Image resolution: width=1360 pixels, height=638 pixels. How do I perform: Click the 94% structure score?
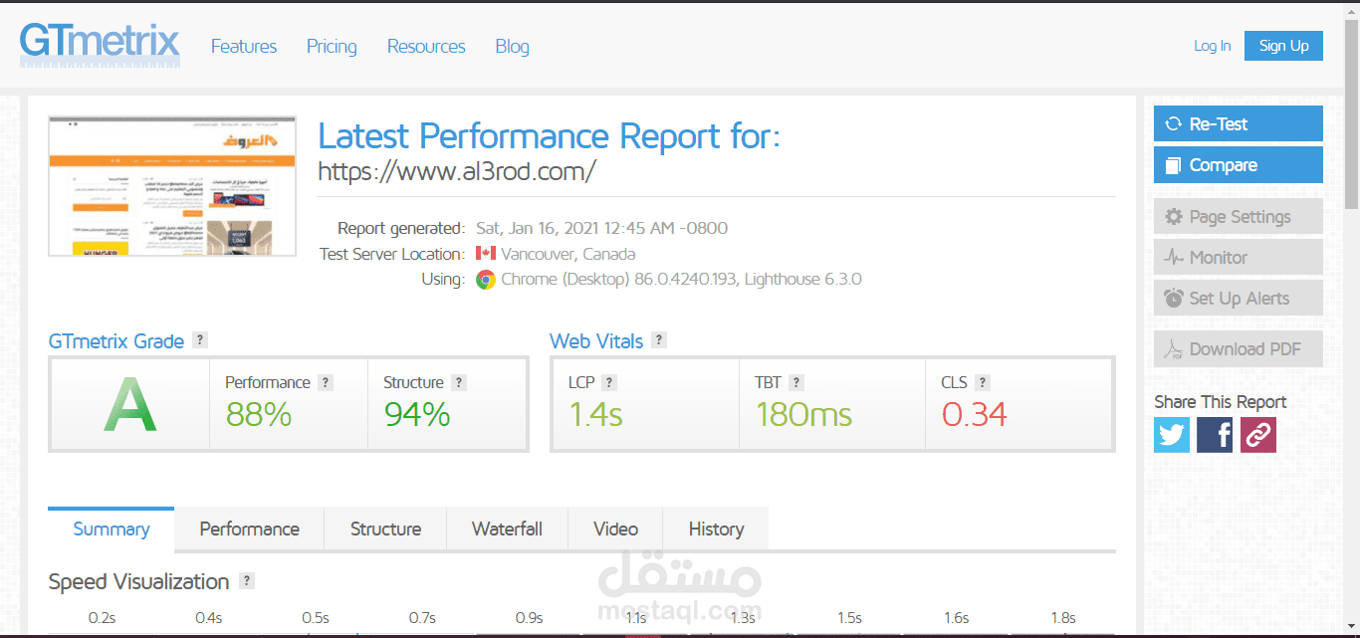pyautogui.click(x=417, y=414)
